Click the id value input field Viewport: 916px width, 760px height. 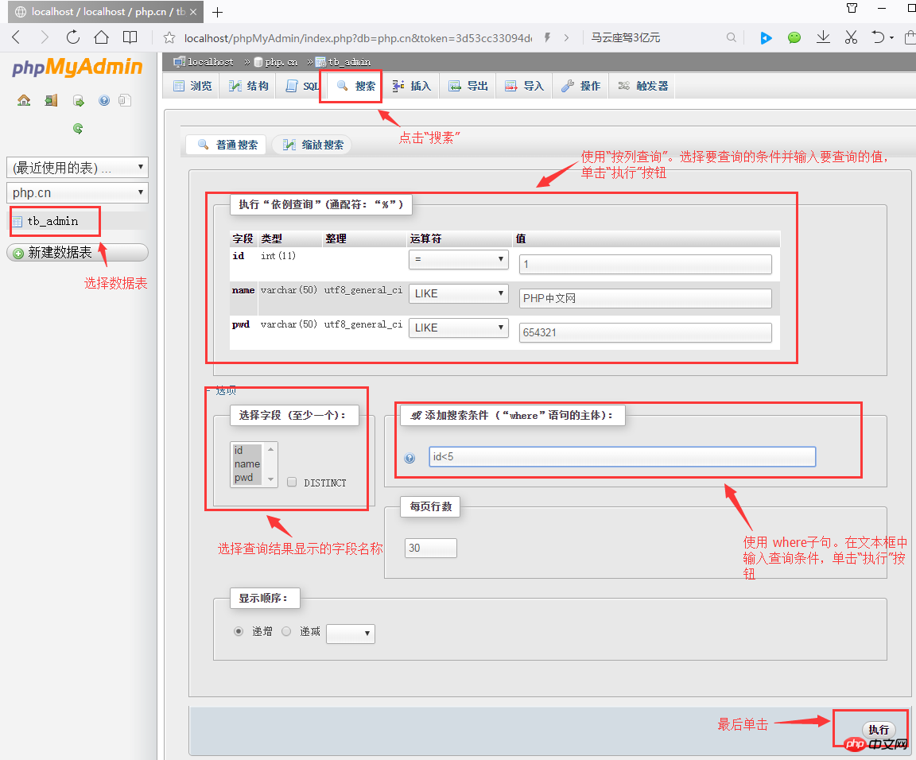645,264
